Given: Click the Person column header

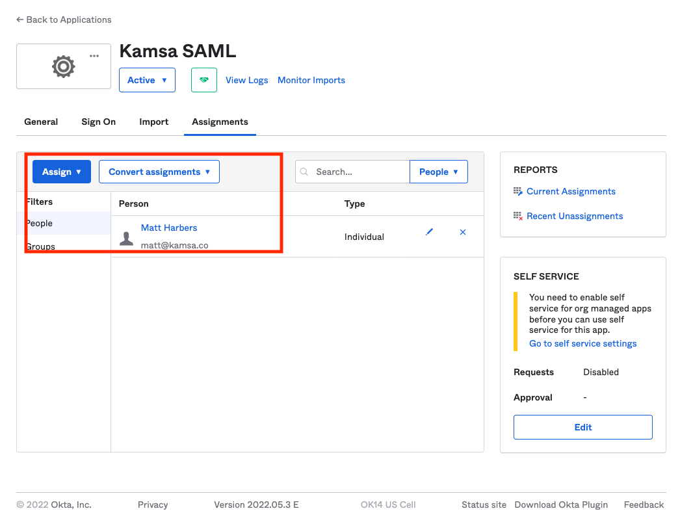Looking at the screenshot, I should [x=133, y=204].
